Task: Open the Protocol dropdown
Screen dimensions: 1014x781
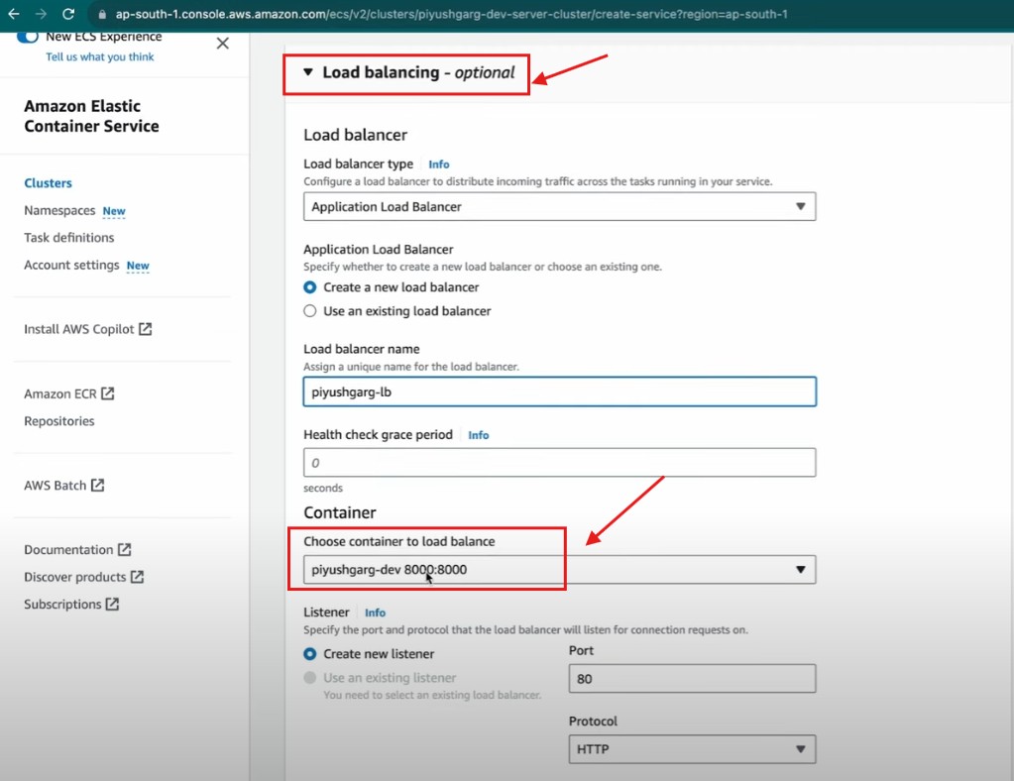Action: (692, 749)
